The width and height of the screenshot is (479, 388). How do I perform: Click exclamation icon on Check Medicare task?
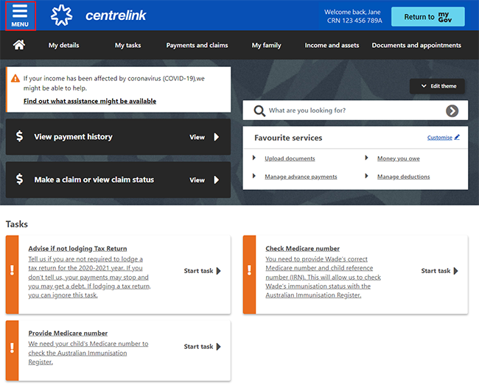(x=249, y=270)
